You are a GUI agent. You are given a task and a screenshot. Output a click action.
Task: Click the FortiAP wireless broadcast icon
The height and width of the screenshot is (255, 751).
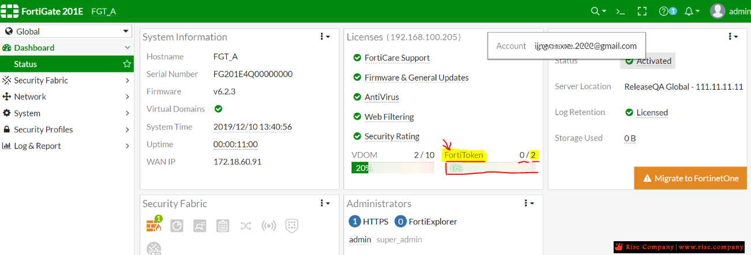click(x=269, y=226)
